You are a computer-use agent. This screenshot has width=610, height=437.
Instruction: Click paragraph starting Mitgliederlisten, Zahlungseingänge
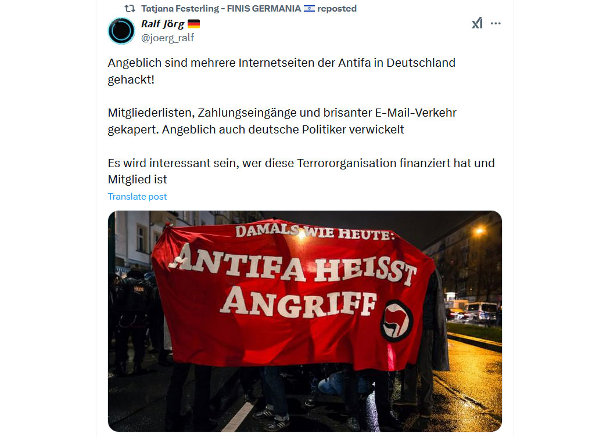282,121
